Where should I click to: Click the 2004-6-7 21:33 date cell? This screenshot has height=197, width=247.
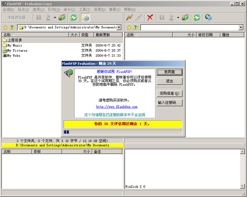pyautogui.click(x=108, y=56)
